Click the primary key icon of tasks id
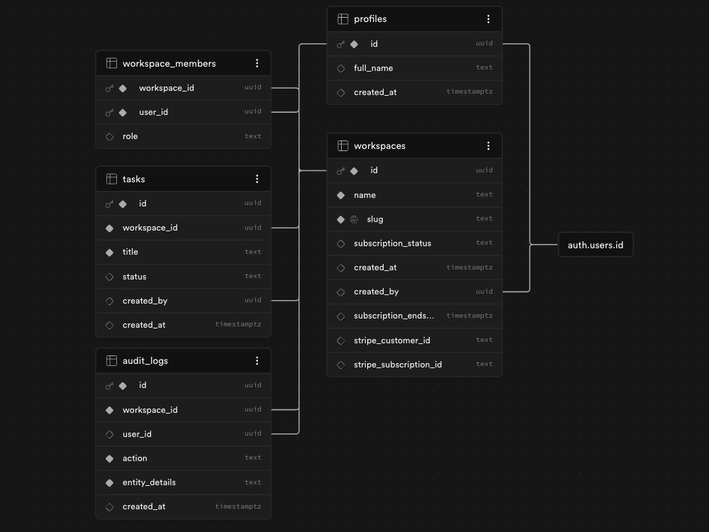Screen dimensions: 709x532 click(109, 204)
